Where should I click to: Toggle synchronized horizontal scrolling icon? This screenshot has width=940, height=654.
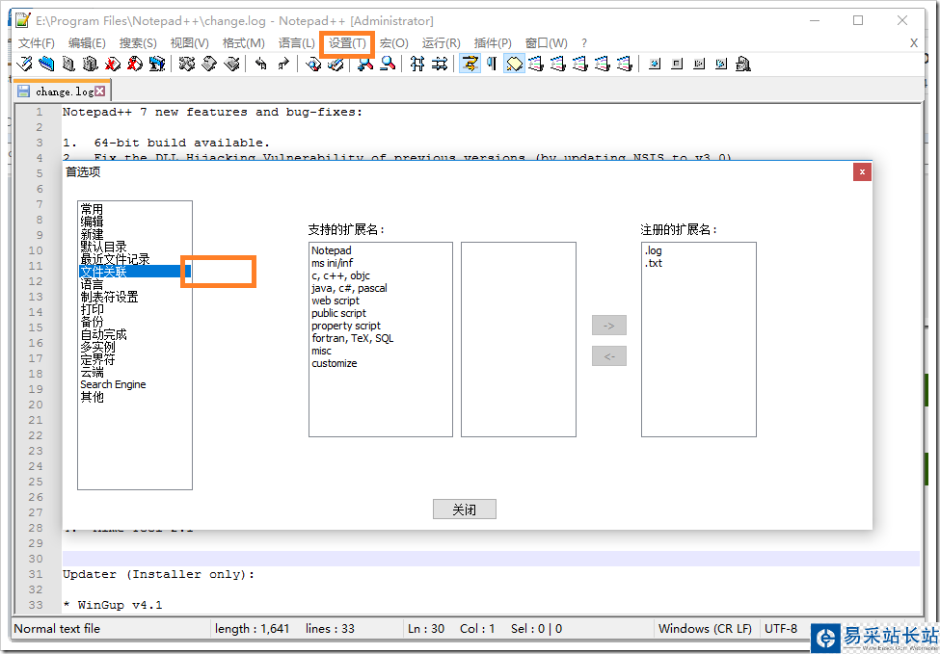440,64
